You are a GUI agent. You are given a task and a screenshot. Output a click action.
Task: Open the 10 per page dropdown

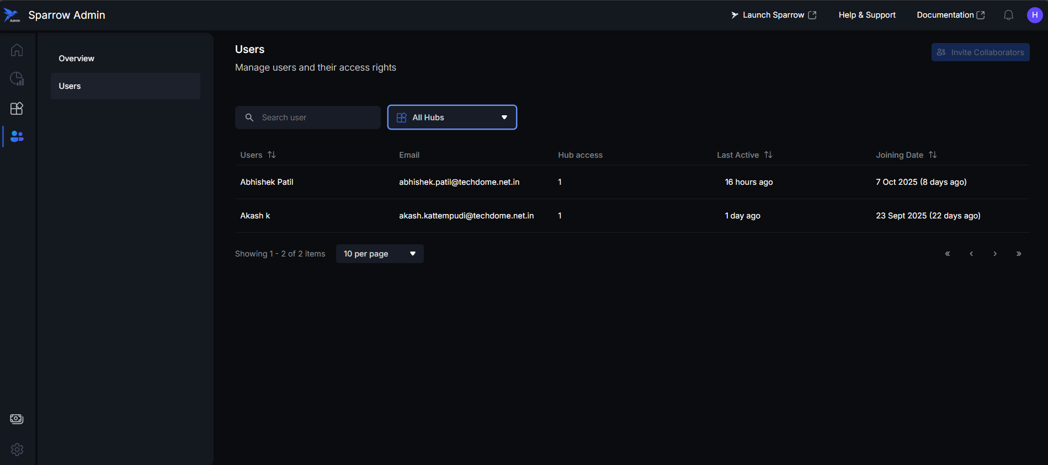coord(379,254)
